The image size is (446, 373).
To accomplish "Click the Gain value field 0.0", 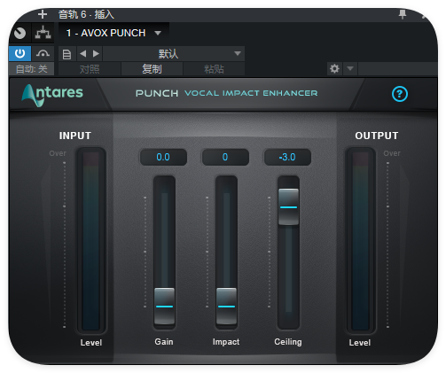I will pos(163,157).
